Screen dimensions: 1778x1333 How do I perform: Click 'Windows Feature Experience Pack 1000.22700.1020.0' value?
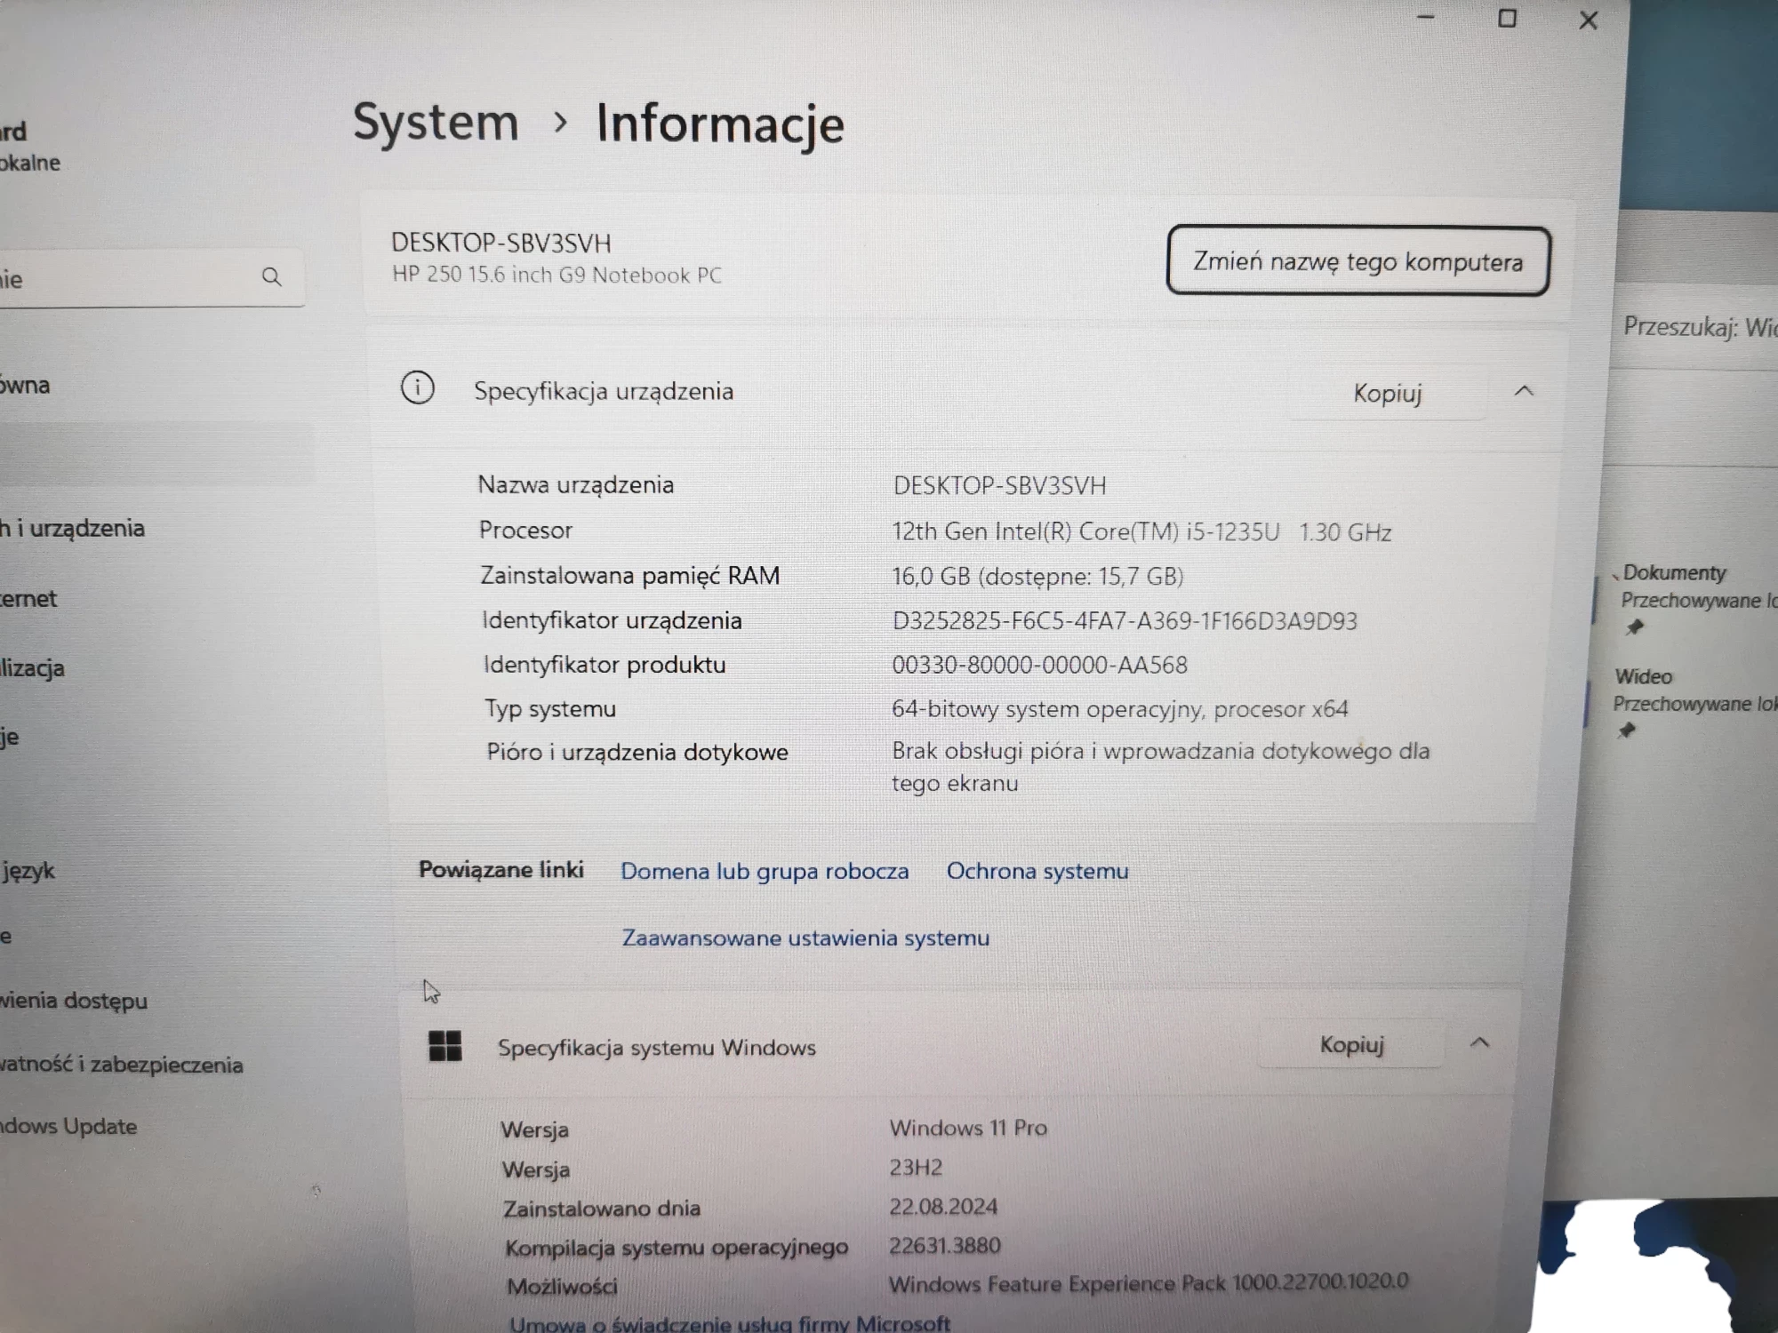coord(1149,1283)
